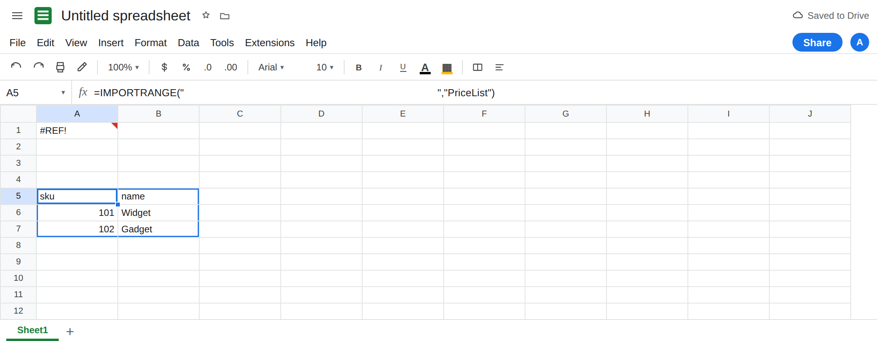
Task: Activate the paint format tool
Action: (x=82, y=67)
